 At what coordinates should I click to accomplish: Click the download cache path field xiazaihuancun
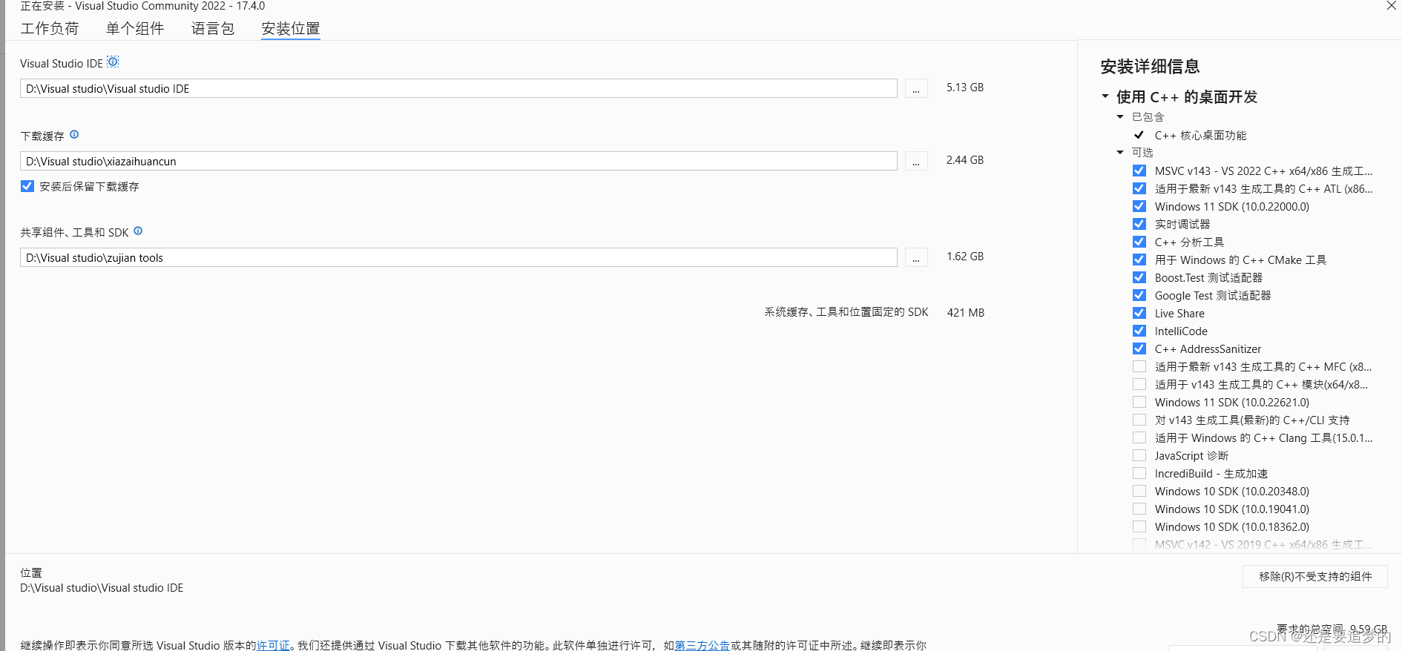(458, 162)
